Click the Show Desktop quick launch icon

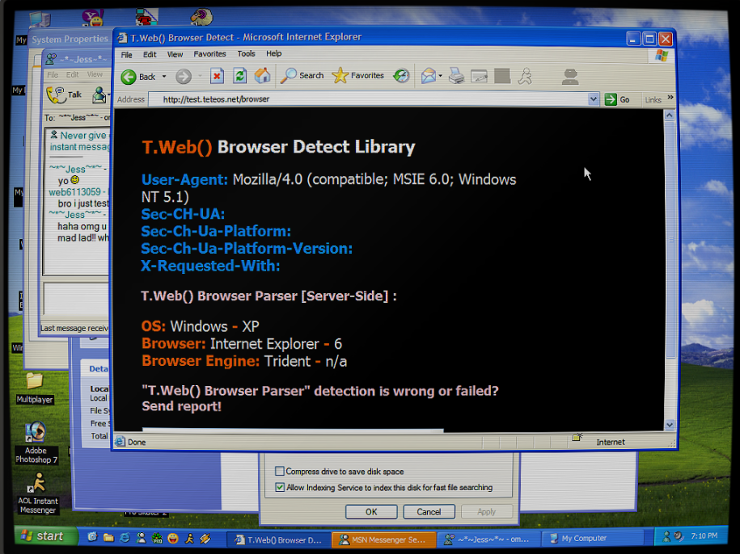click(x=92, y=537)
